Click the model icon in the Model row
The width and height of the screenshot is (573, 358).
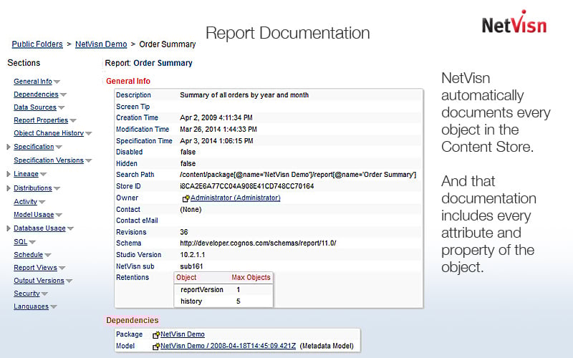pos(156,346)
